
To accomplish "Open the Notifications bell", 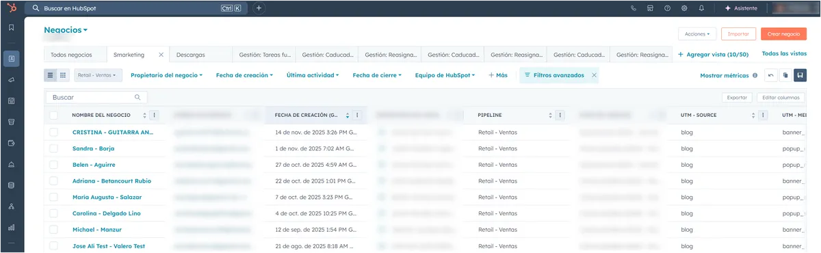I will pos(701,8).
